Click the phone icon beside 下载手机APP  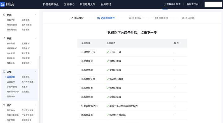tap(165, 4)
